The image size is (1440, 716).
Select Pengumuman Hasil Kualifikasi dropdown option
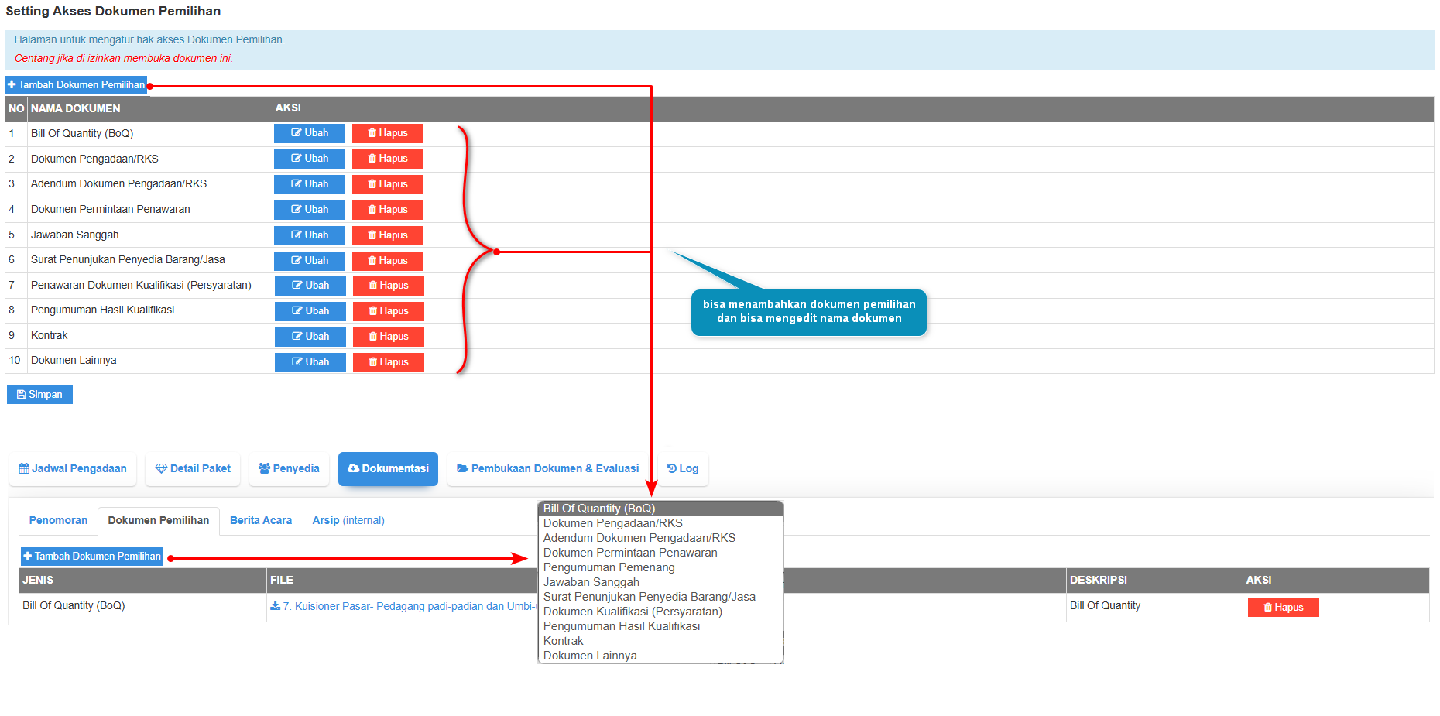click(661, 626)
